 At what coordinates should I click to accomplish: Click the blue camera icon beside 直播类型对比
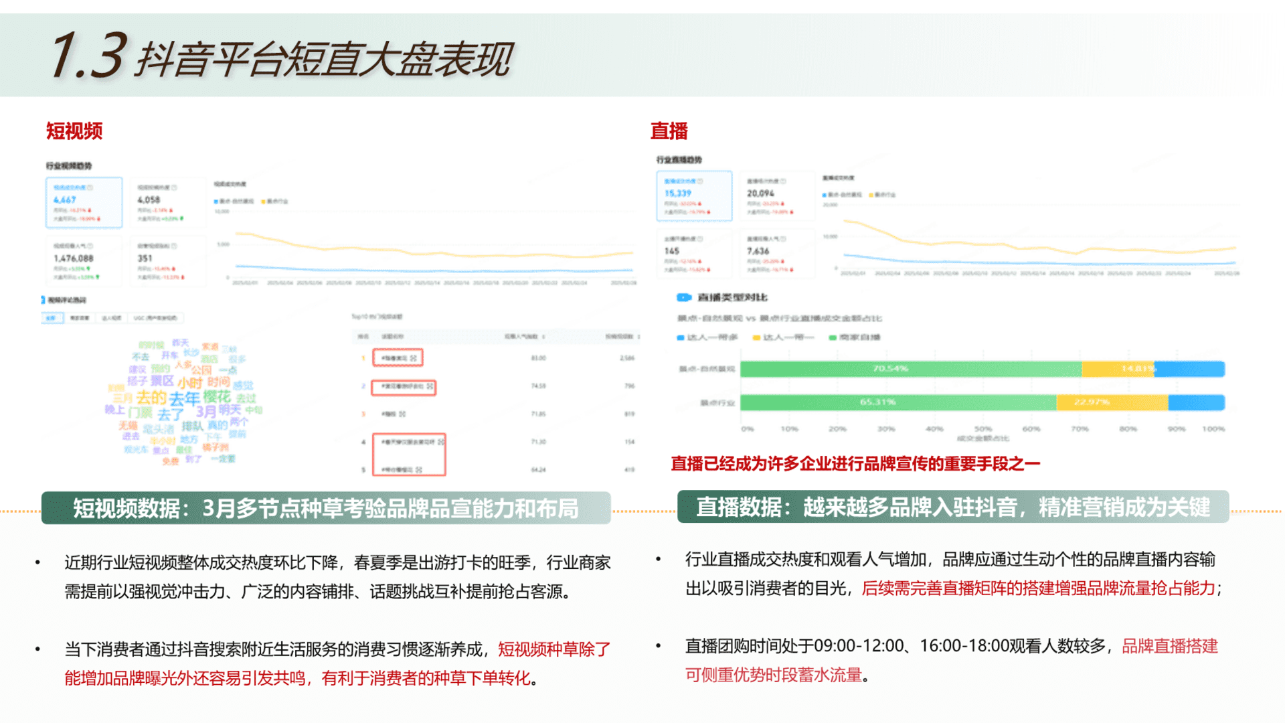click(x=684, y=297)
